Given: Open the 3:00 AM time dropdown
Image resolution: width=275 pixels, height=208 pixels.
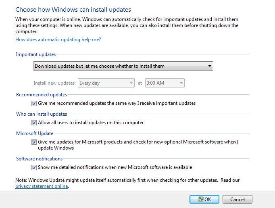Looking at the screenshot, I should pos(165,83).
